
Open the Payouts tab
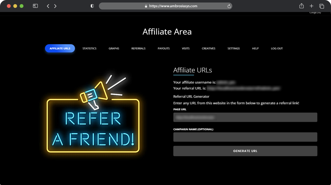point(164,48)
